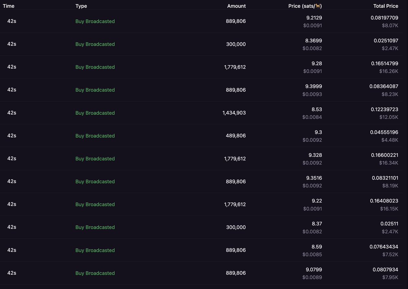Click Buy Broadcasted in the 9.3999 row
The image size is (408, 289).
pyautogui.click(x=95, y=90)
